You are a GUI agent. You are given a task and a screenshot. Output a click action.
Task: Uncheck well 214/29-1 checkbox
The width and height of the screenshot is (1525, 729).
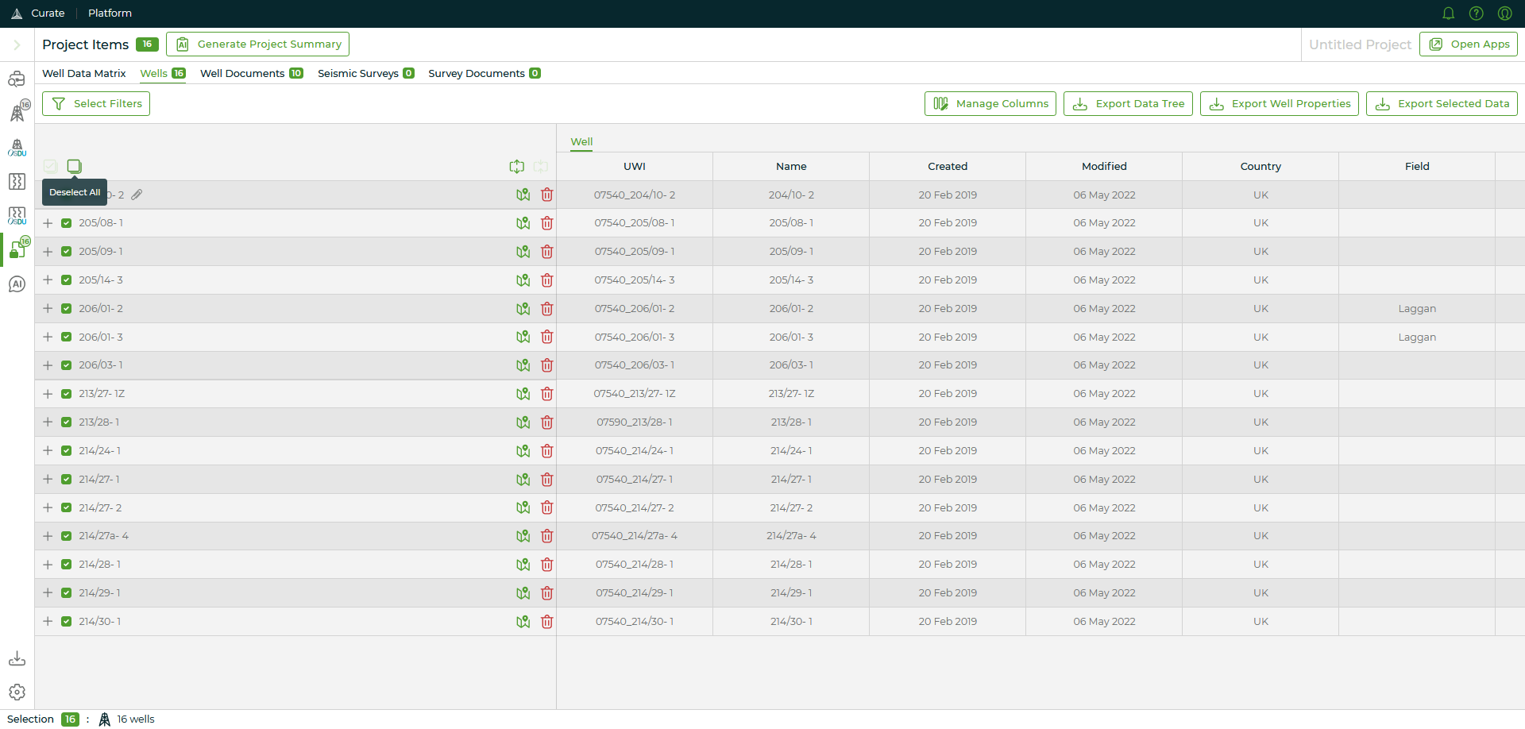67,593
